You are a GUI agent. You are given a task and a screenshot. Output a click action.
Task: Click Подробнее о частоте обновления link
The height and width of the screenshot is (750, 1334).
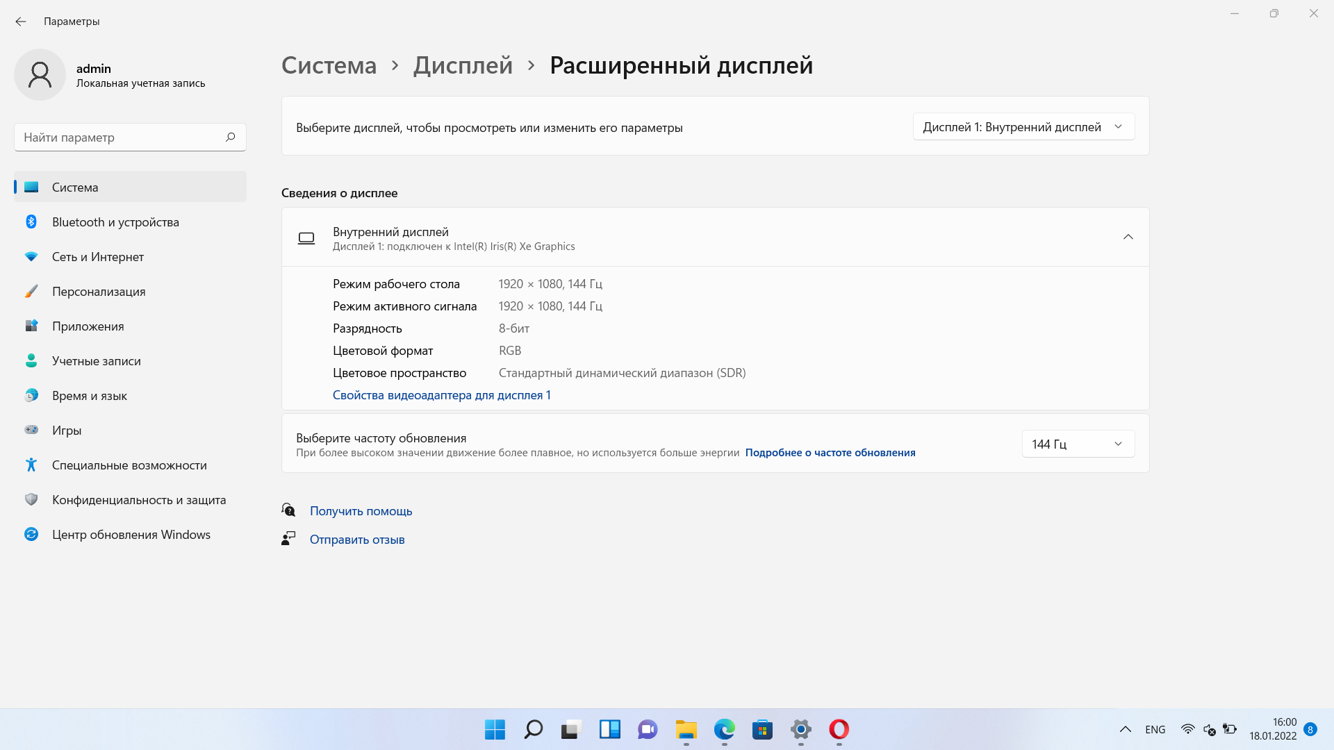pos(830,453)
